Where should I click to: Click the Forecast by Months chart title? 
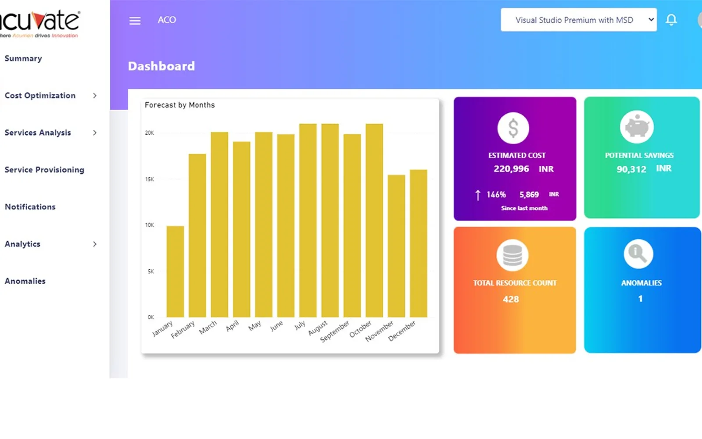pos(180,105)
